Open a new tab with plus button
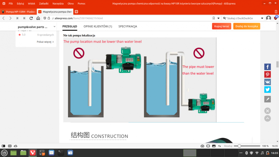Viewport: 279px width, 157px height. coord(76,12)
